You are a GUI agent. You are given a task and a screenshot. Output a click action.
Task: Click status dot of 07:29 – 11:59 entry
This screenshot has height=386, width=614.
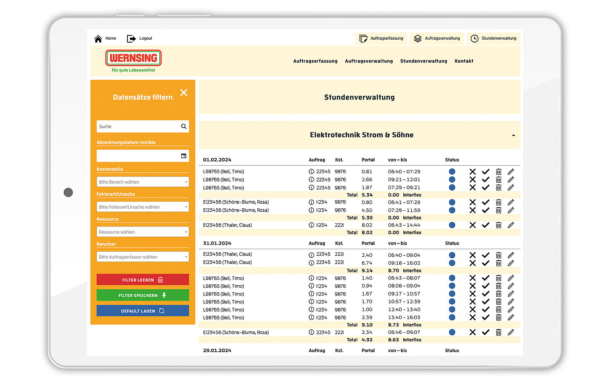click(452, 210)
